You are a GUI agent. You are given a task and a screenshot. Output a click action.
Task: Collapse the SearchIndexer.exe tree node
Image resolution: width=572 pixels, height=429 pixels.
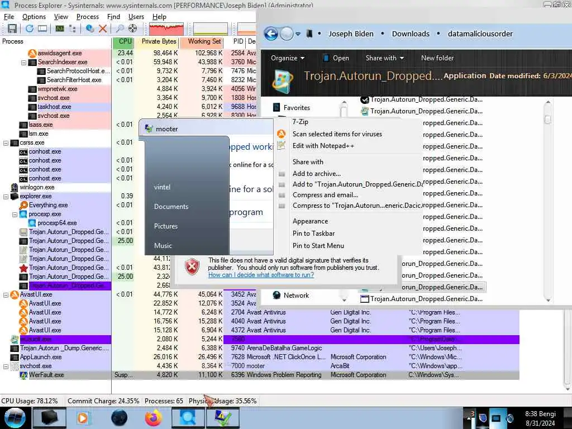tap(23, 63)
